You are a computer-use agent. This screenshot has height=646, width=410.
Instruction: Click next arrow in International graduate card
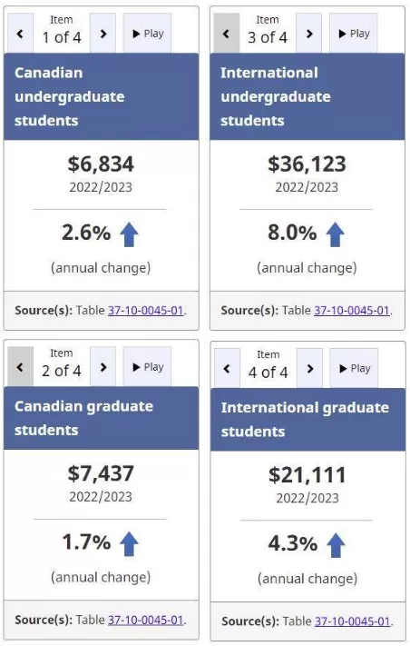tap(309, 368)
